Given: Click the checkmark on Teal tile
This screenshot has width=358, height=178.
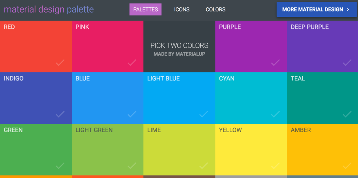Looking at the screenshot, I should tap(347, 114).
